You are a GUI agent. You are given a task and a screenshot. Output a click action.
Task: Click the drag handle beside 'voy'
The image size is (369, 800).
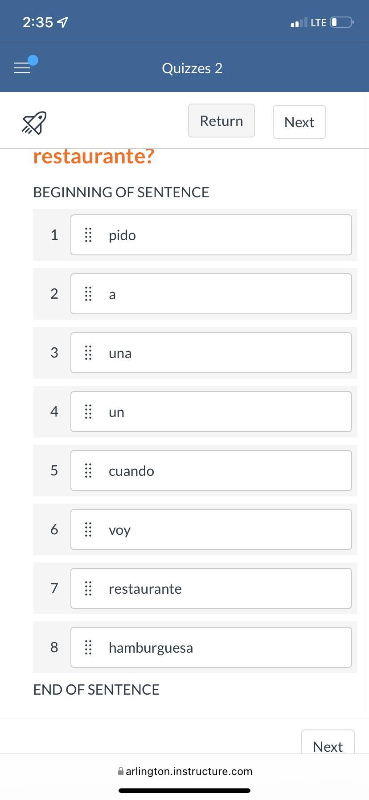[88, 529]
